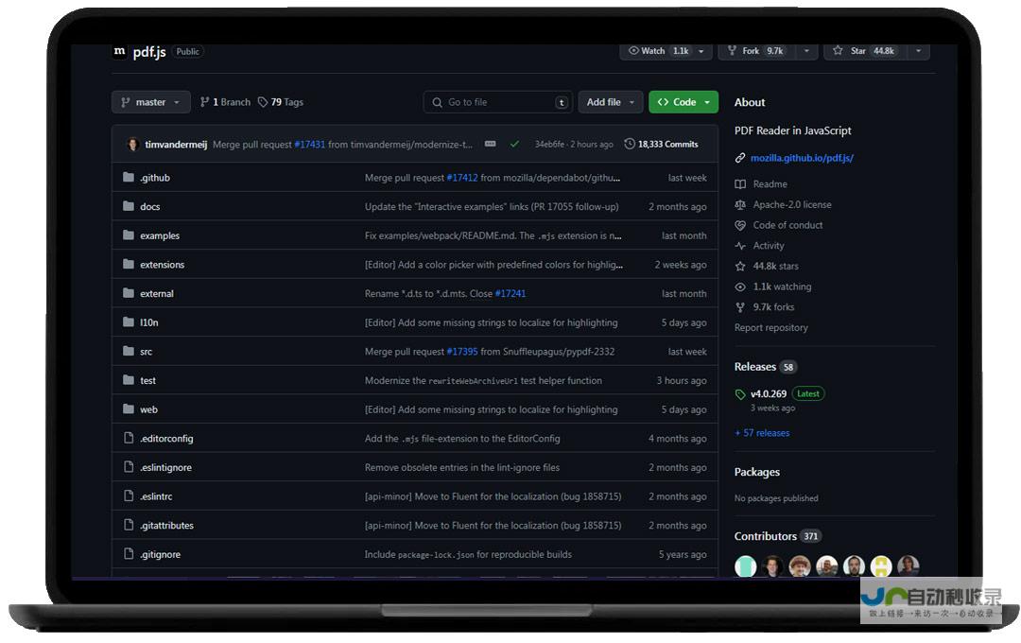Open the last contributor avatar
The height and width of the screenshot is (643, 1021).
click(x=909, y=566)
